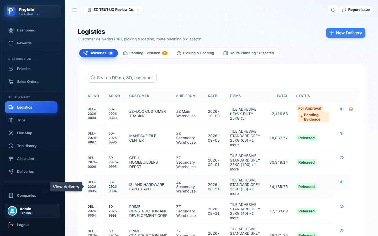Click the Report Issue button
This screenshot has width=378, height=236.
point(356,10)
